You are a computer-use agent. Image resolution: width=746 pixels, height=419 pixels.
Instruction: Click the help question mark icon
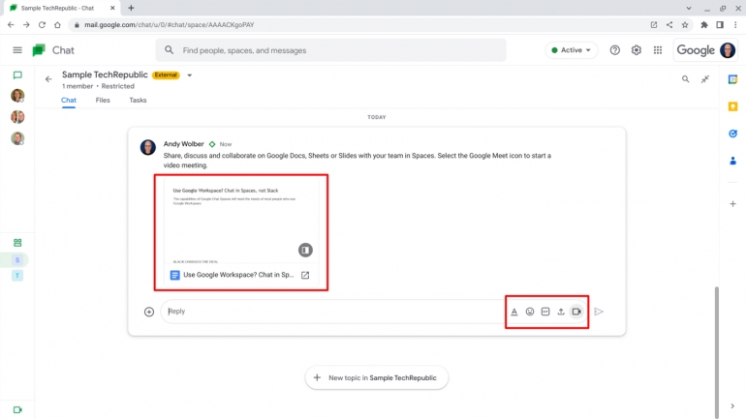click(x=615, y=50)
